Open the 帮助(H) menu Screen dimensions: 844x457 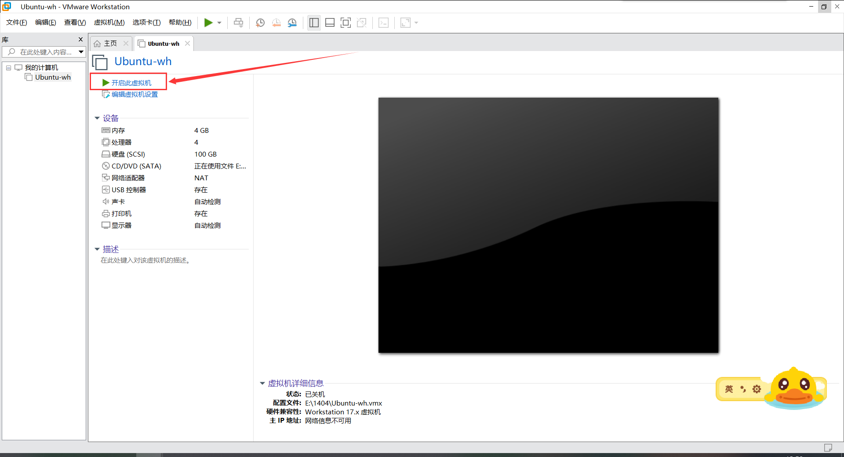tap(180, 22)
